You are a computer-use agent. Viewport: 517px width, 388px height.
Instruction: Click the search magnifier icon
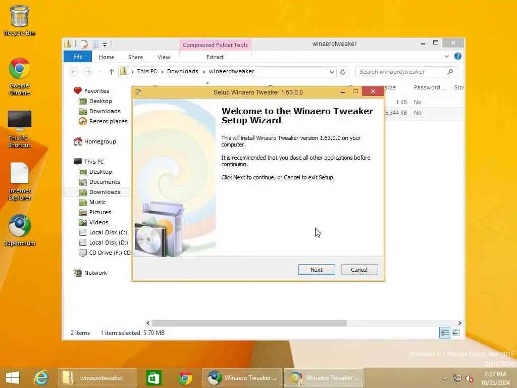(x=450, y=72)
